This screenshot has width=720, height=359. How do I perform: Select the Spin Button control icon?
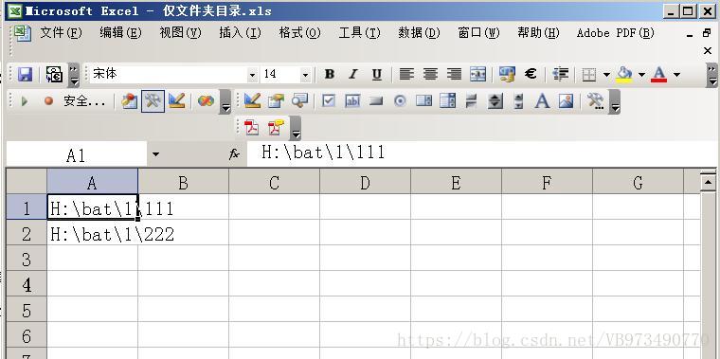click(x=495, y=101)
